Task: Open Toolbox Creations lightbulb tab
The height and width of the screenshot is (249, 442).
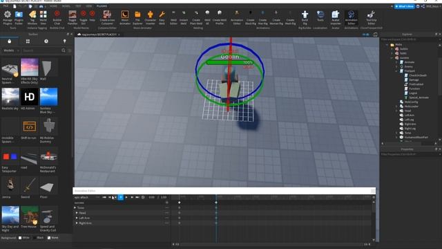Action: click(64, 41)
